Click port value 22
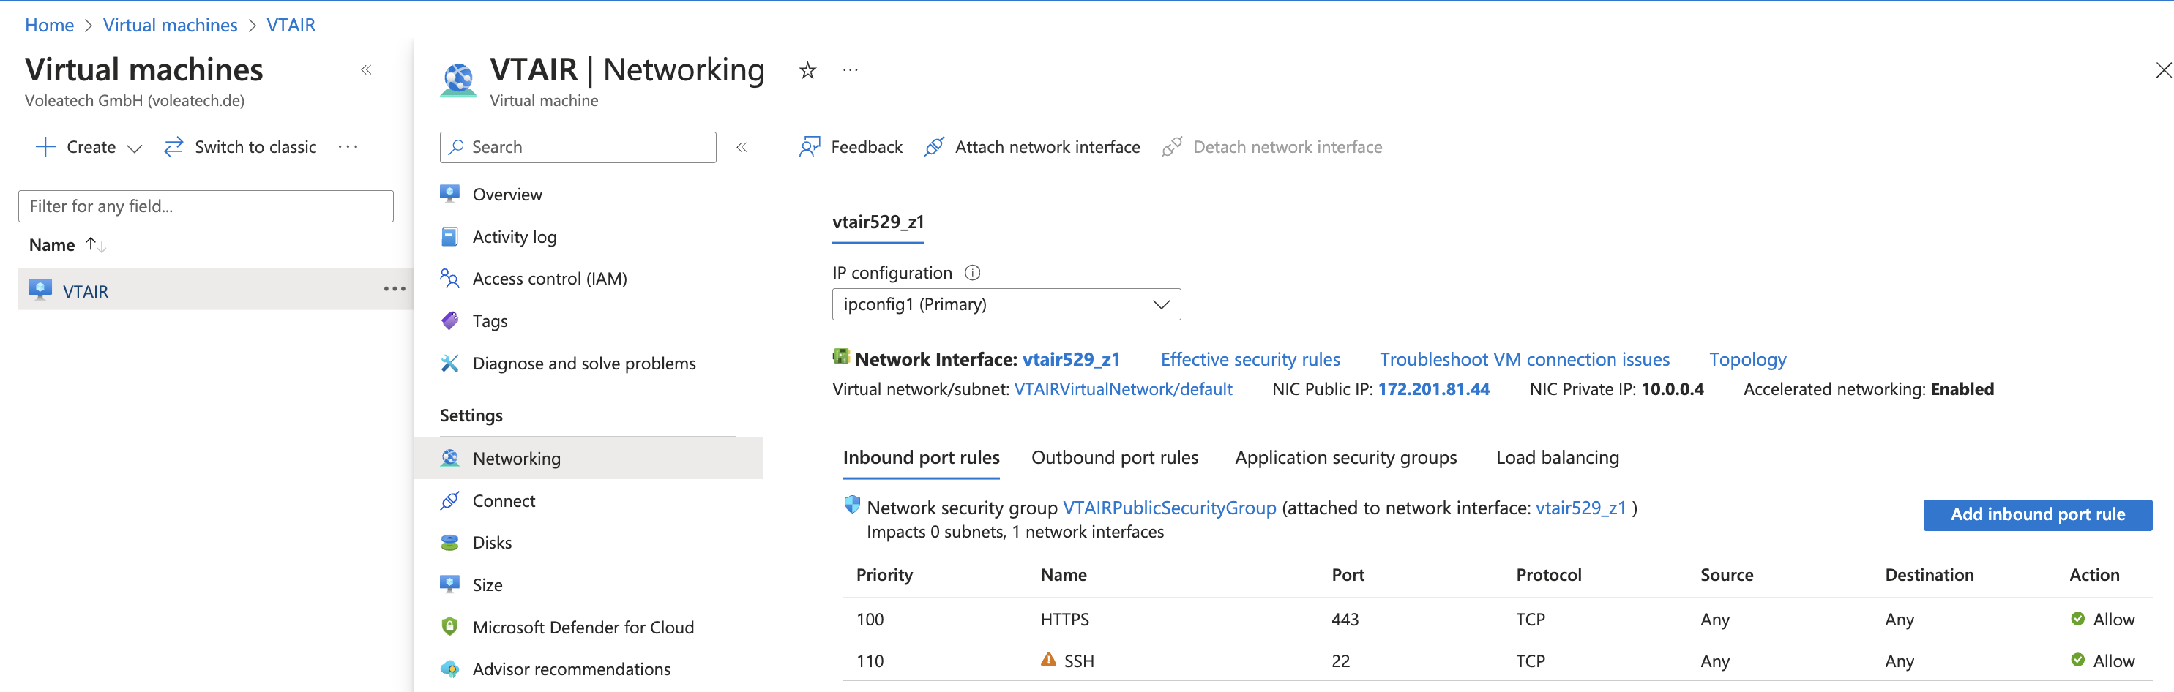The image size is (2174, 692). click(1340, 662)
